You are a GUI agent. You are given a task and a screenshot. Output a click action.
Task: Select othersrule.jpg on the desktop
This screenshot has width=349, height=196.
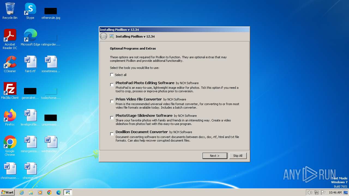coord(51,13)
